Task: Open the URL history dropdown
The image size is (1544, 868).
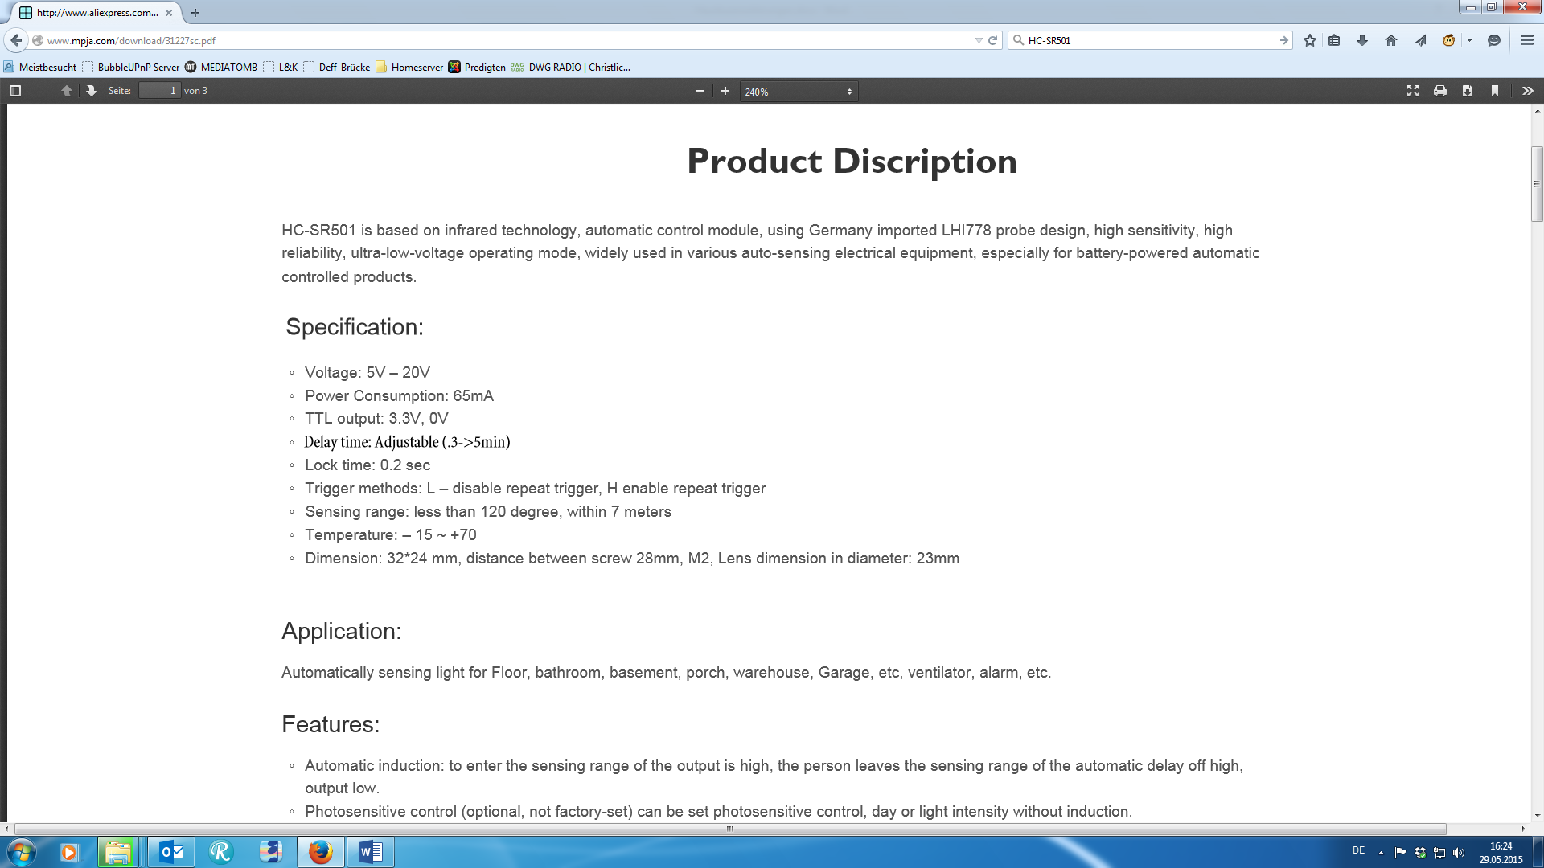Action: [979, 40]
